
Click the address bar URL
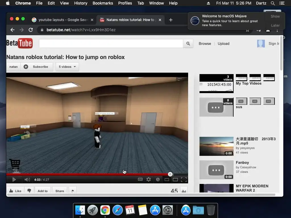click(81, 30)
